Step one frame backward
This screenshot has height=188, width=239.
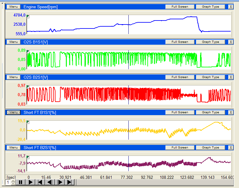tap(50, 182)
